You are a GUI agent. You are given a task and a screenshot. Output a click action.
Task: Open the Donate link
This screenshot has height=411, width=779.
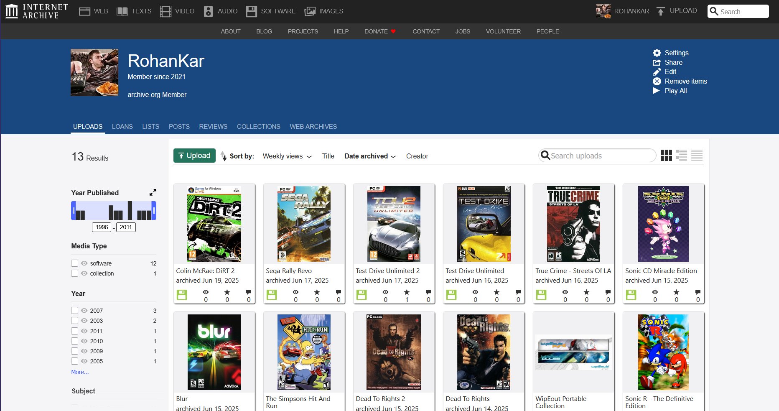click(380, 31)
